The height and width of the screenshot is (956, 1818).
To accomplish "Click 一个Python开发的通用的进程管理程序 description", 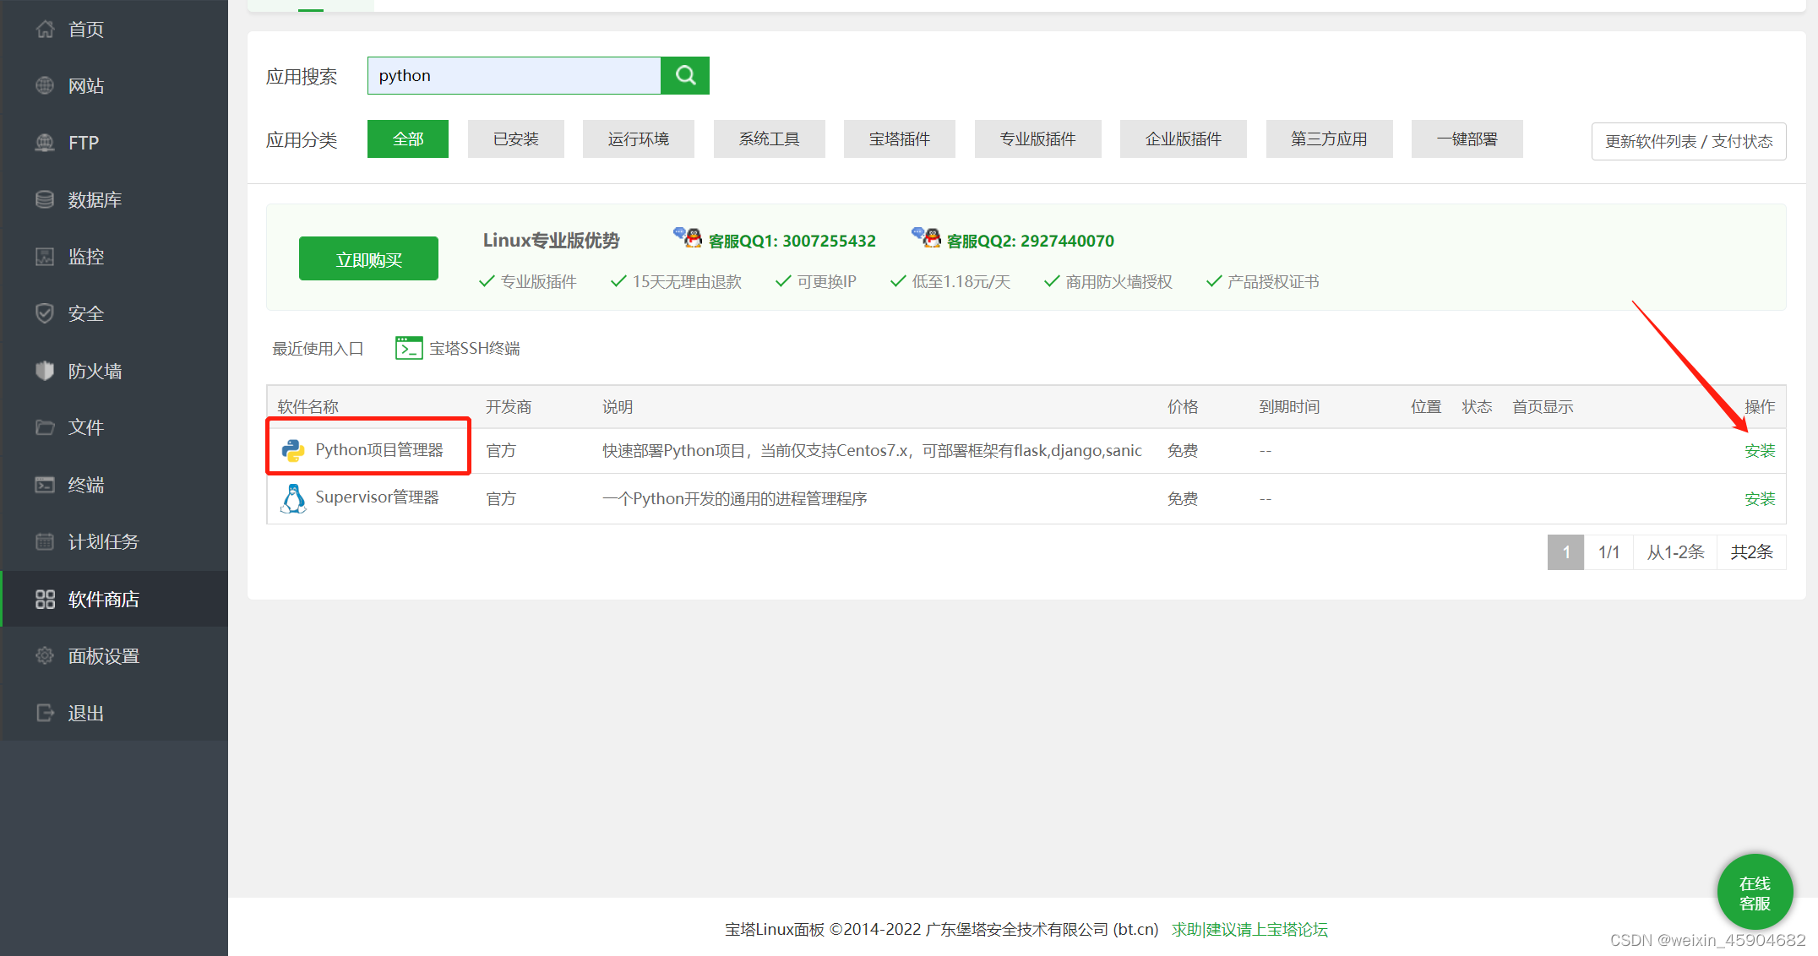I will click(x=735, y=499).
